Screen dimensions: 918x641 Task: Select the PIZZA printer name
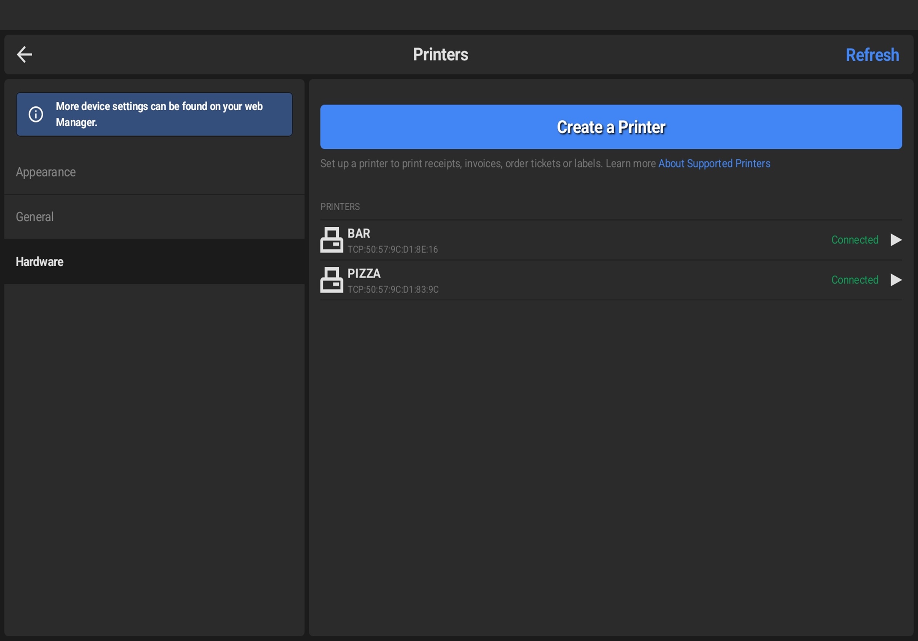(x=364, y=273)
